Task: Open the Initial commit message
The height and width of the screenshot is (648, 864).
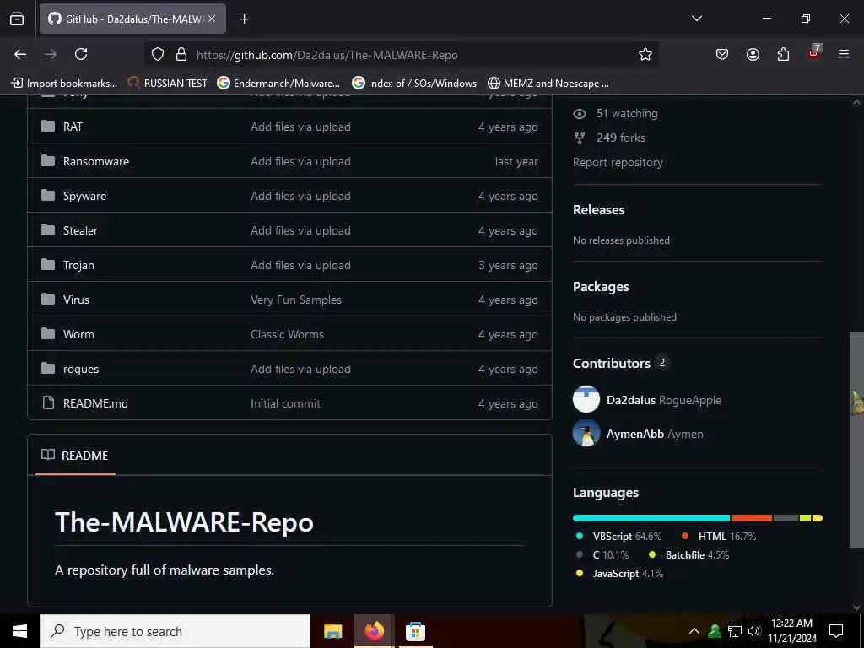Action: (285, 404)
